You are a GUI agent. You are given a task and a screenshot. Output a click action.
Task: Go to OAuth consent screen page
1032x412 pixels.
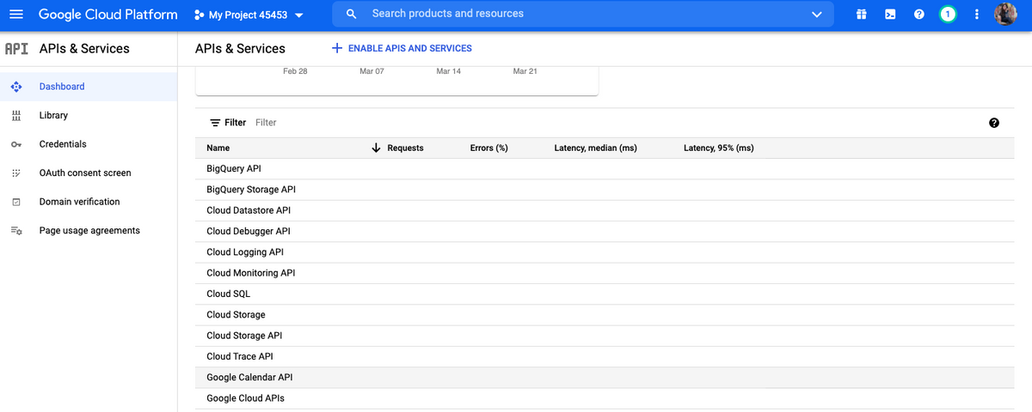(x=85, y=173)
